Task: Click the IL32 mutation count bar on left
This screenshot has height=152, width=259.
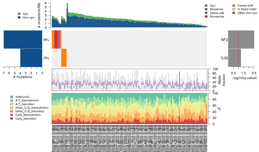Action: click(x=31, y=58)
